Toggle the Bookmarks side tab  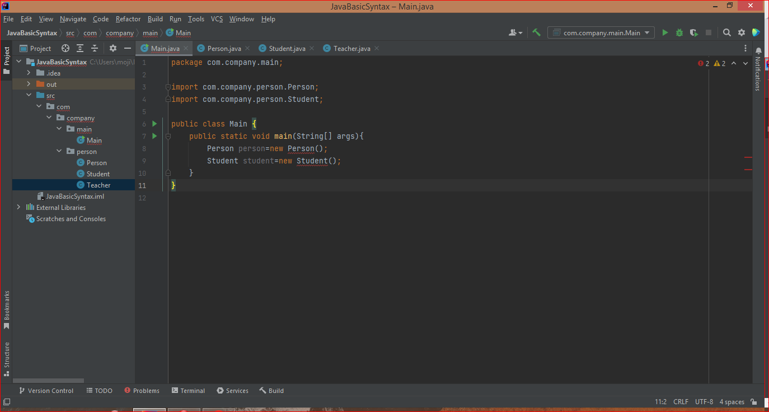(7, 310)
